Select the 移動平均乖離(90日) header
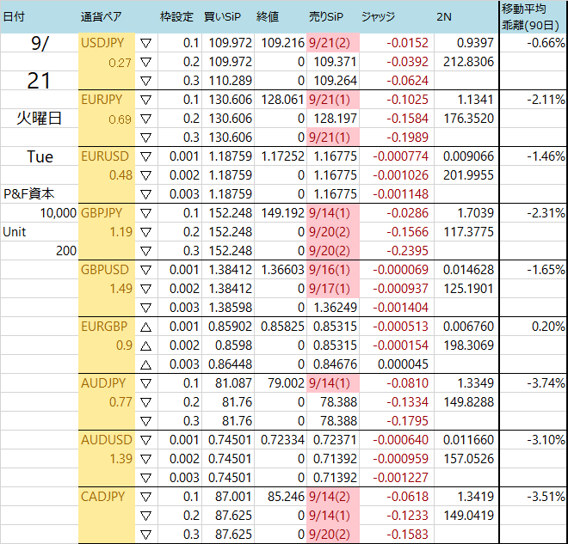The height and width of the screenshot is (544, 568). 530,16
